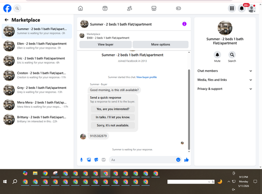Select the Summer conversation in the list
Image resolution: width=262 pixels, height=194 pixels.
(x=37, y=31)
